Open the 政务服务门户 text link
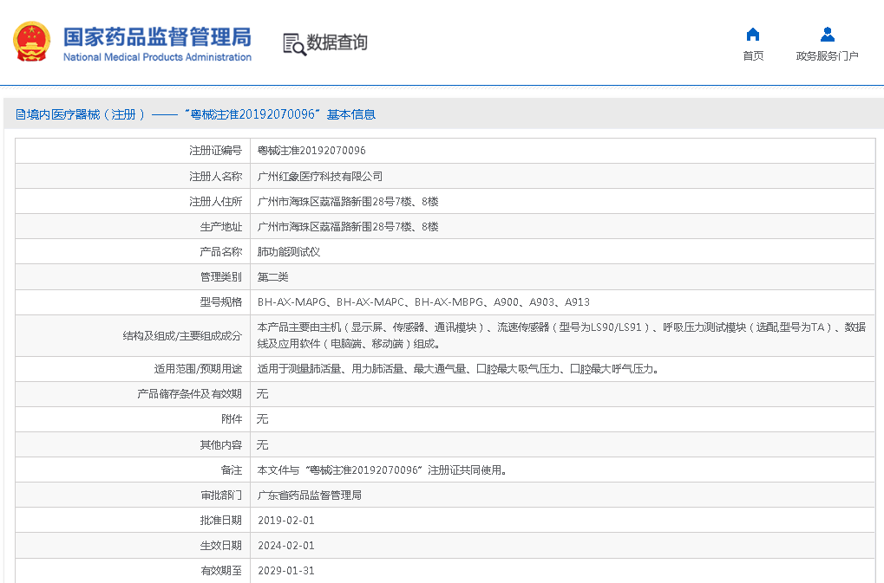884x583 pixels. [827, 56]
